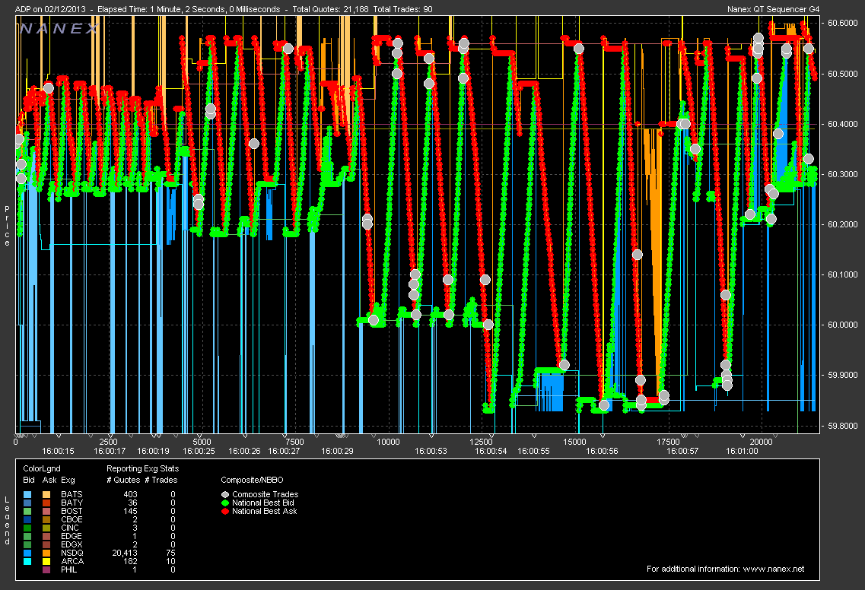
Task: Select the CBOE bid color swatch
Action: click(x=27, y=519)
